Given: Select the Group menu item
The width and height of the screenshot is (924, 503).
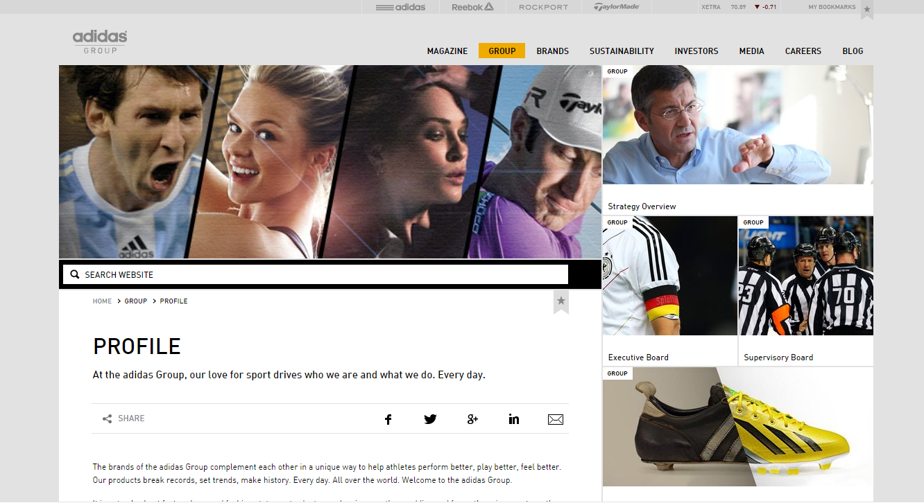Looking at the screenshot, I should pyautogui.click(x=502, y=51).
